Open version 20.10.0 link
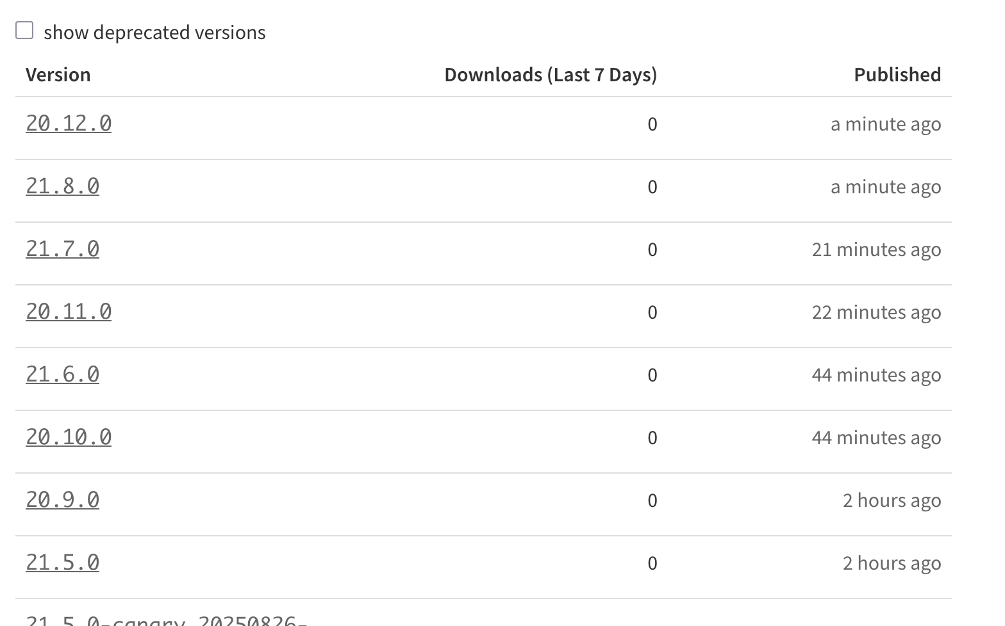The width and height of the screenshot is (1005, 626). 69,437
